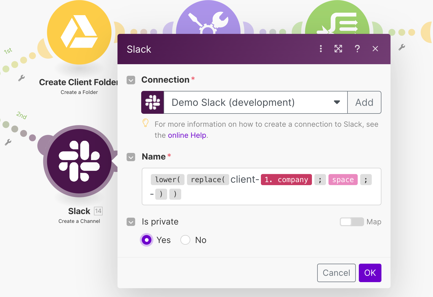Open the online Help link

tap(187, 135)
